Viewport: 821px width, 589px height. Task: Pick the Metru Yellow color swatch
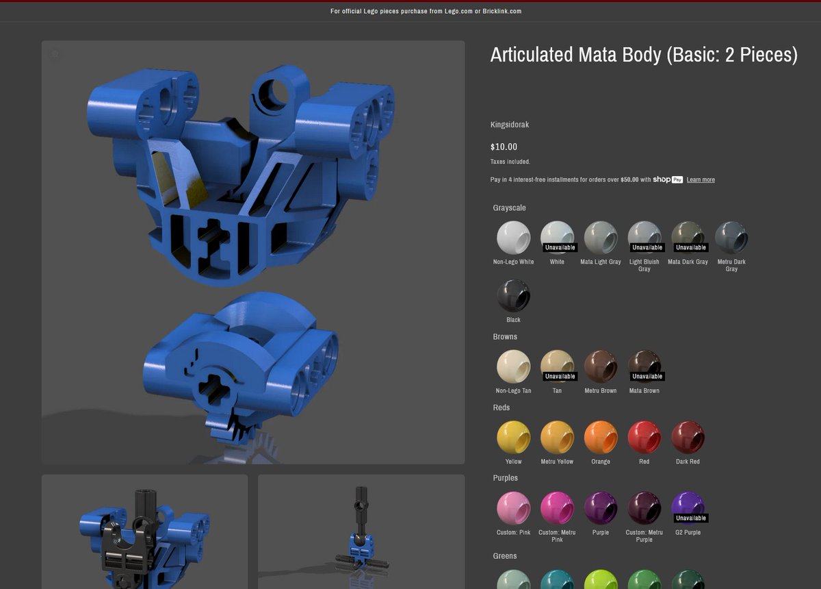pyautogui.click(x=557, y=438)
